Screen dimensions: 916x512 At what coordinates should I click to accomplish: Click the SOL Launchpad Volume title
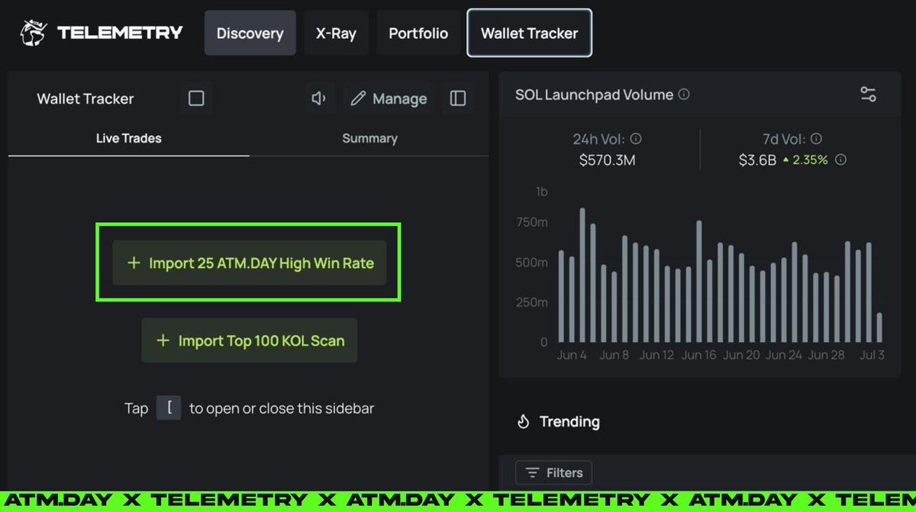pos(594,95)
